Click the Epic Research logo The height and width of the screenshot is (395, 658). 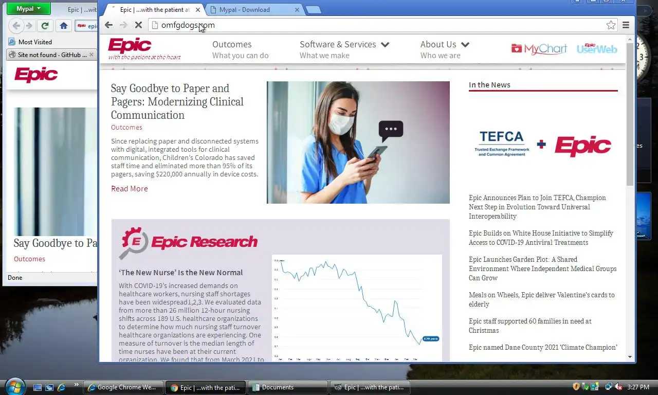(x=188, y=242)
